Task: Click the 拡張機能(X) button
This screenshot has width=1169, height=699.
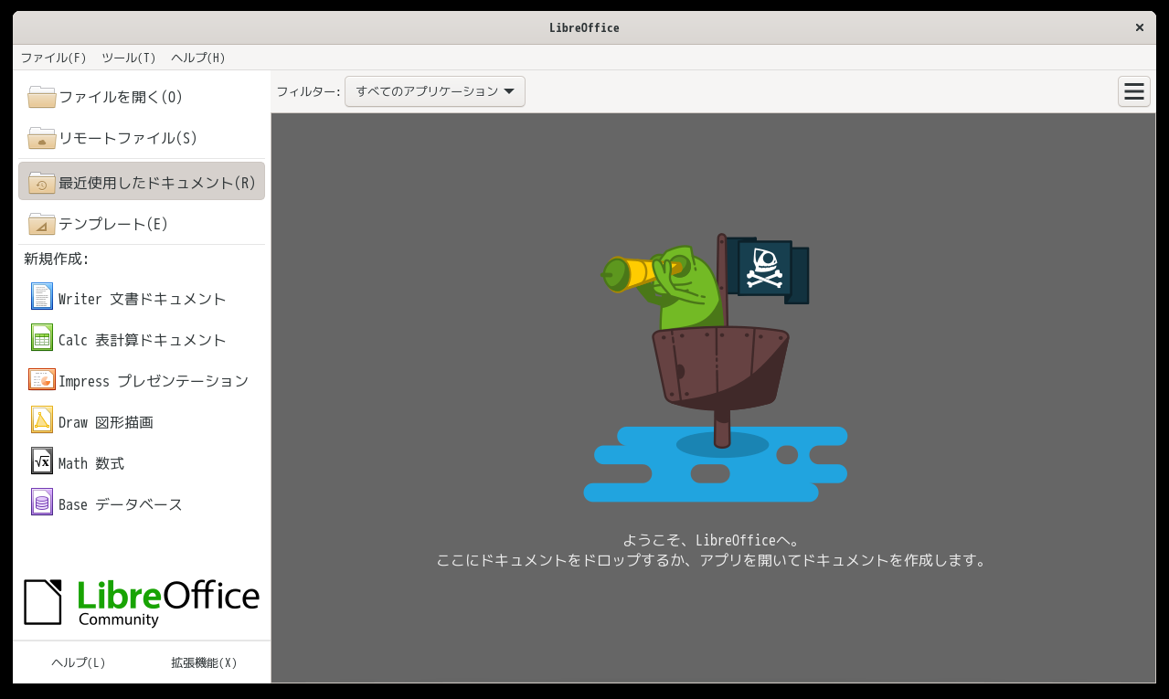Action: point(204,663)
